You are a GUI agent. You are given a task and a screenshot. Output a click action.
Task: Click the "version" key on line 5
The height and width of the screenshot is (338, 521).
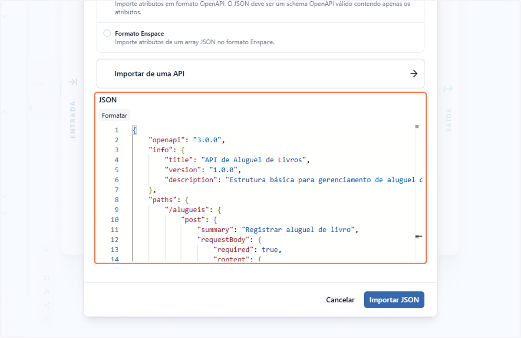pos(183,170)
